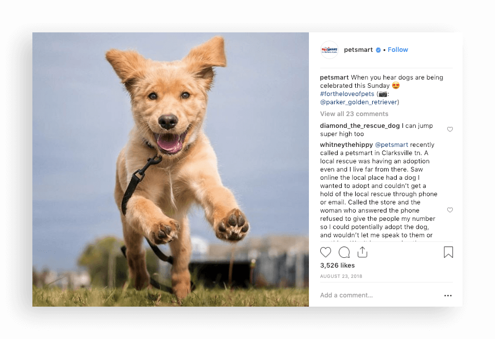Click the blue verified badge next to petsmart
Image resolution: width=495 pixels, height=339 pixels.
378,49
